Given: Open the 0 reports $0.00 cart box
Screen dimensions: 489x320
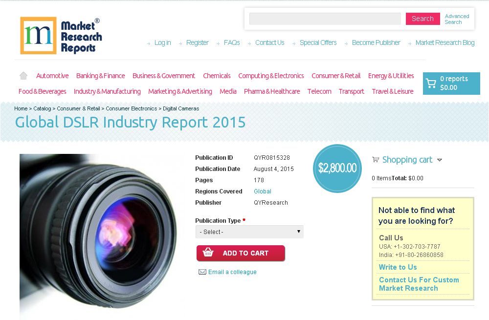Looking at the screenshot, I should click(x=451, y=83).
